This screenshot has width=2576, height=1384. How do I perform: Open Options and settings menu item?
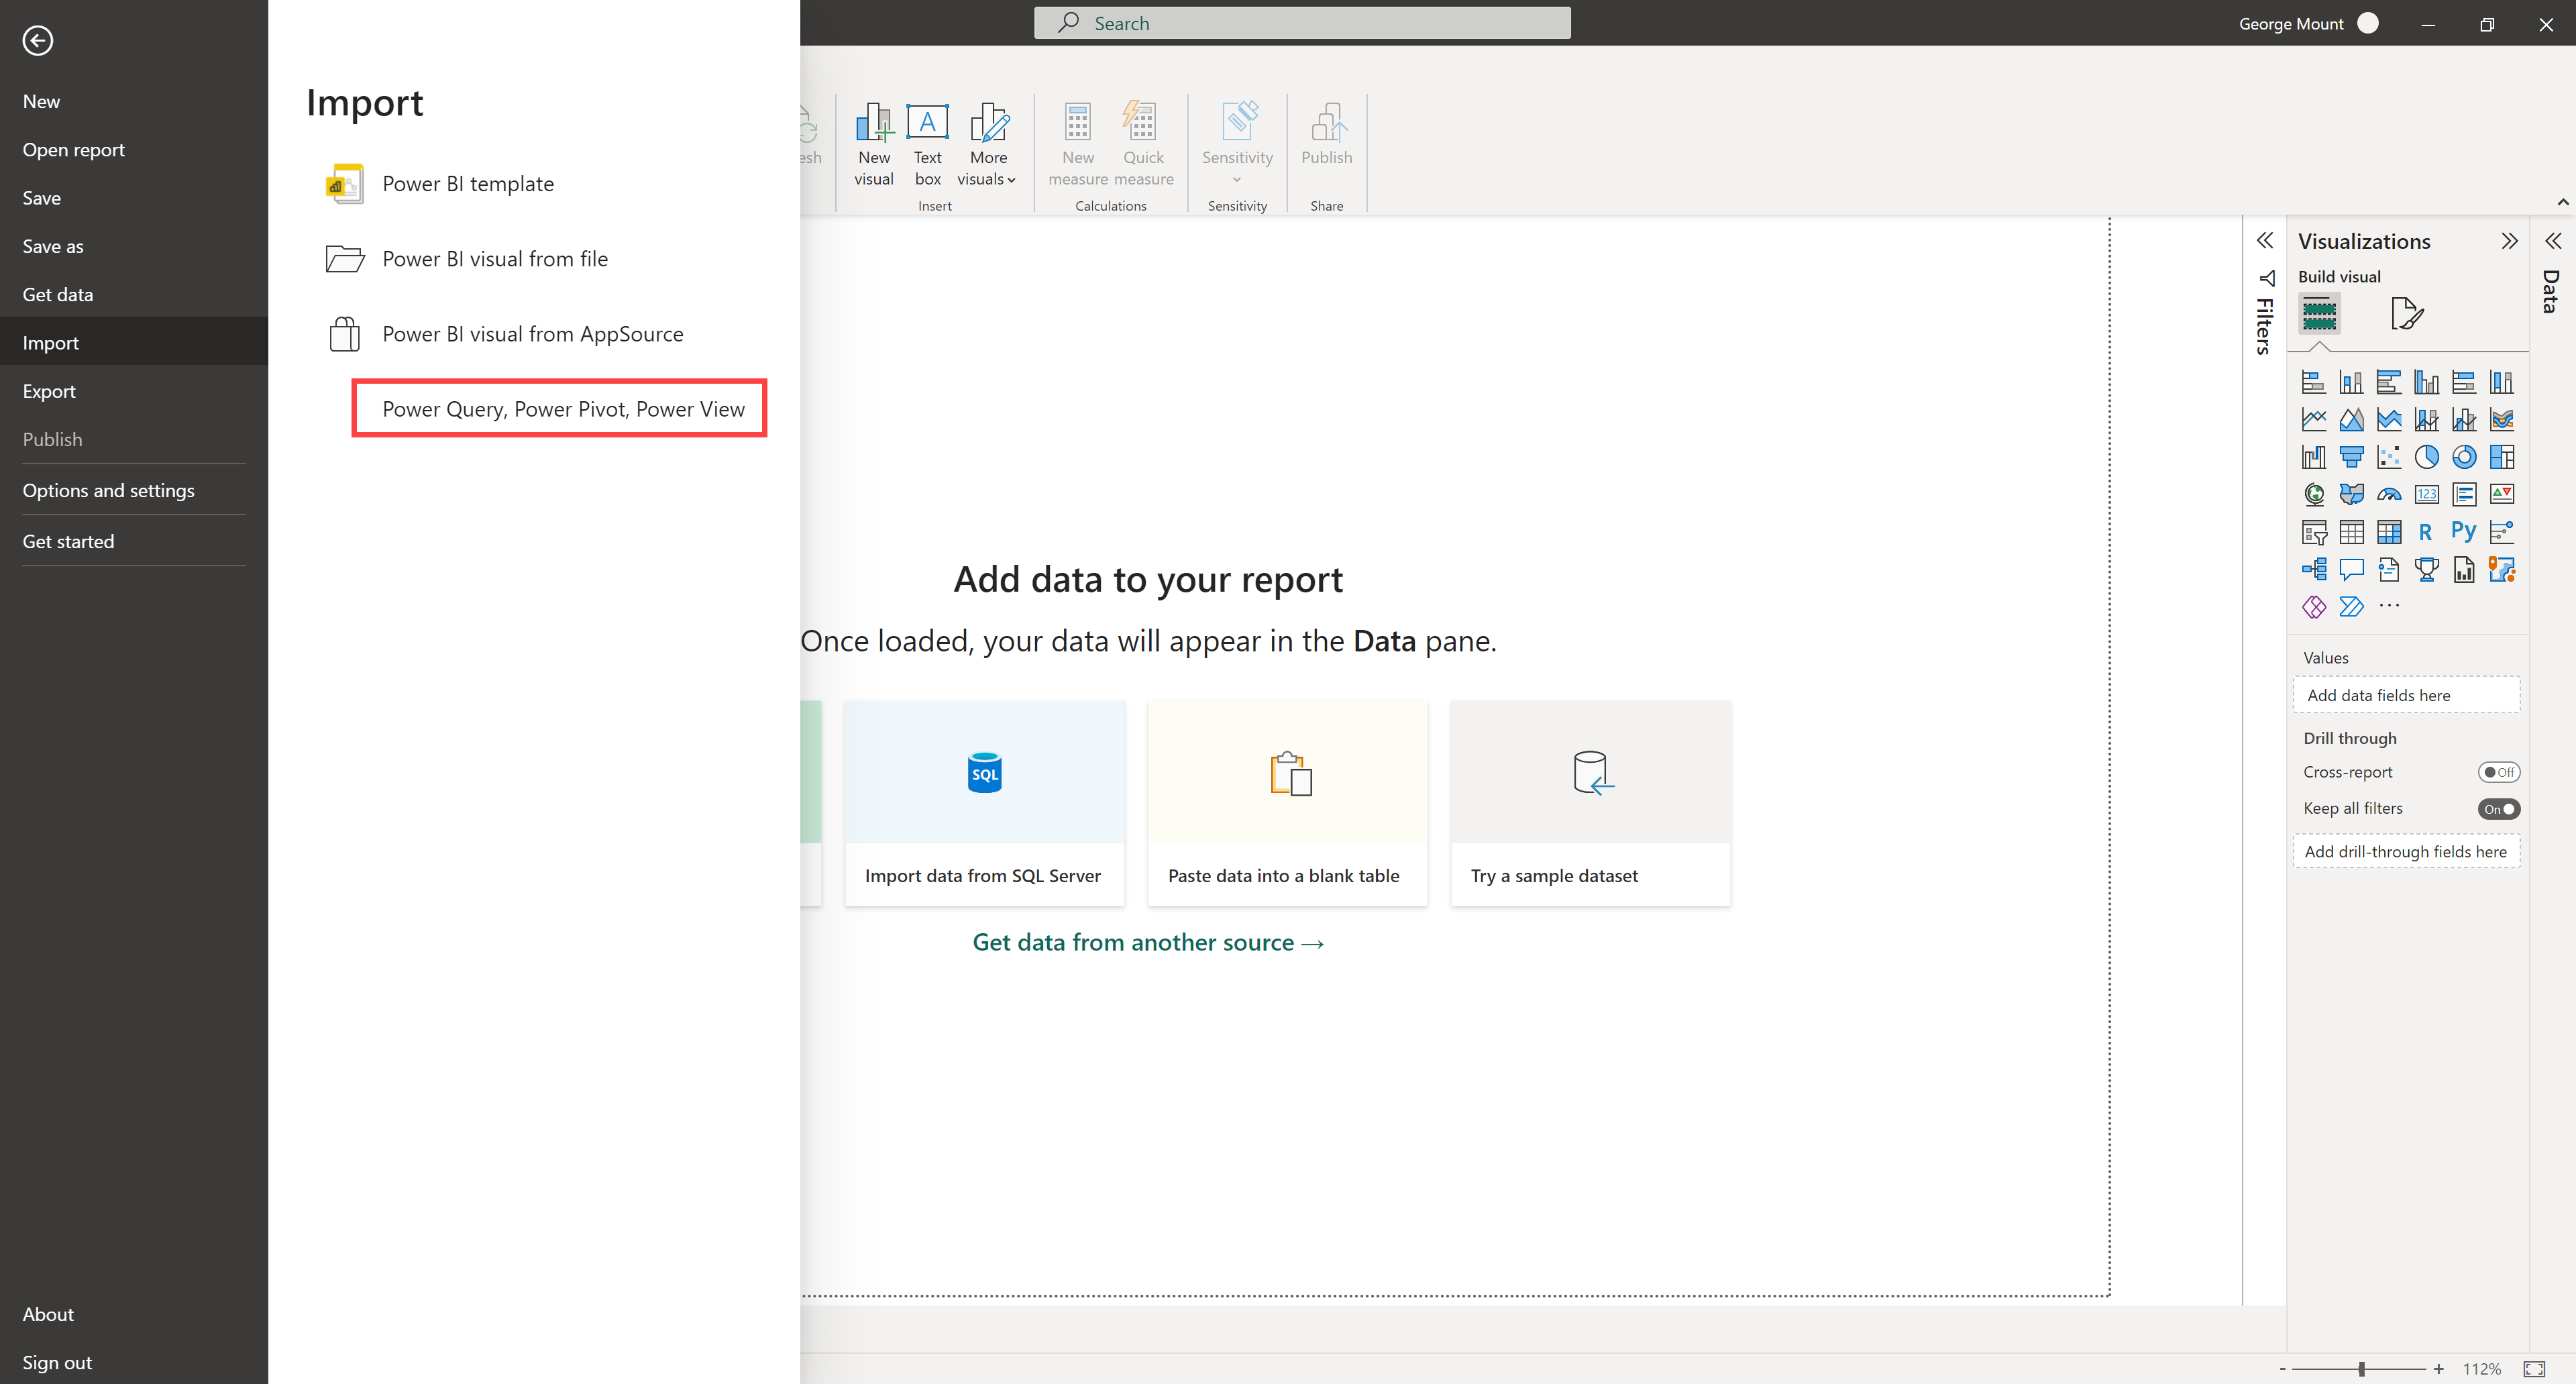coord(108,490)
